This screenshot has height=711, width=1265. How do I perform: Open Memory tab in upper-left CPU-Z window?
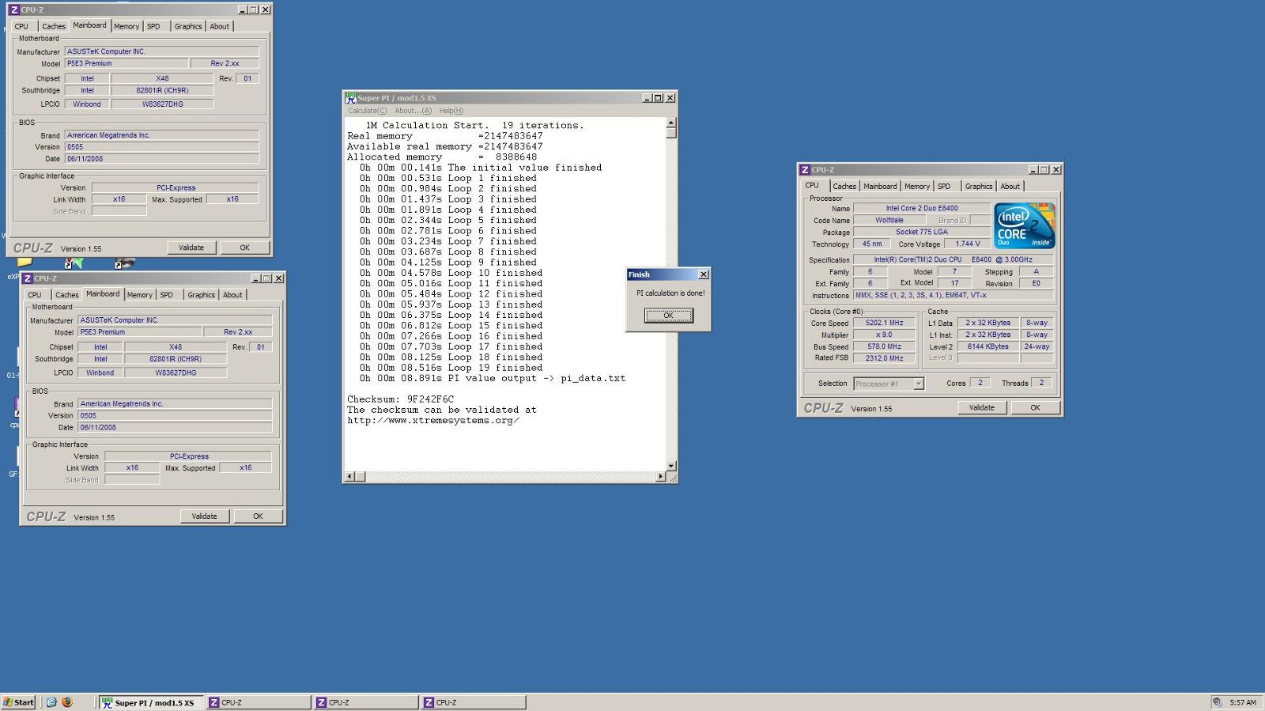click(x=126, y=26)
